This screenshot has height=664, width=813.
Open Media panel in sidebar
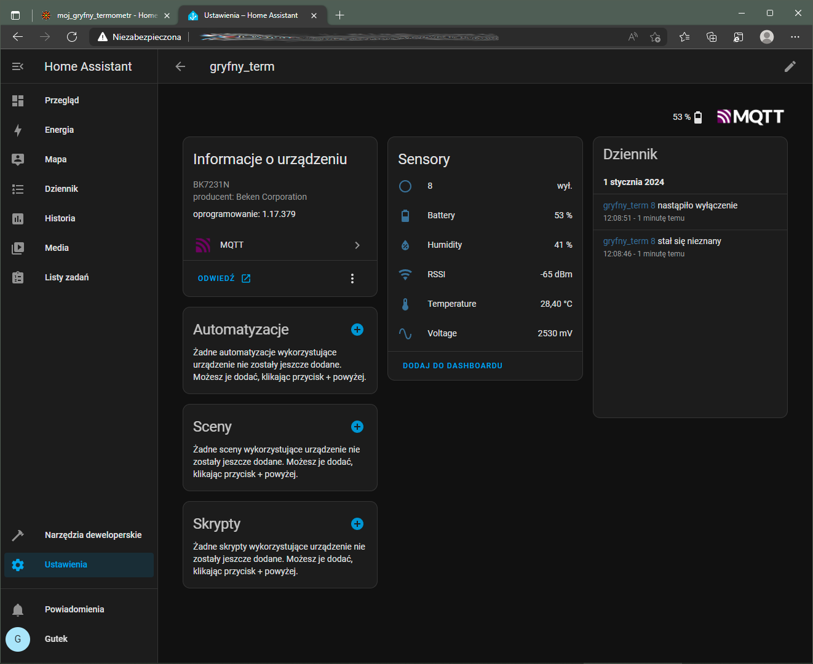pos(79,248)
